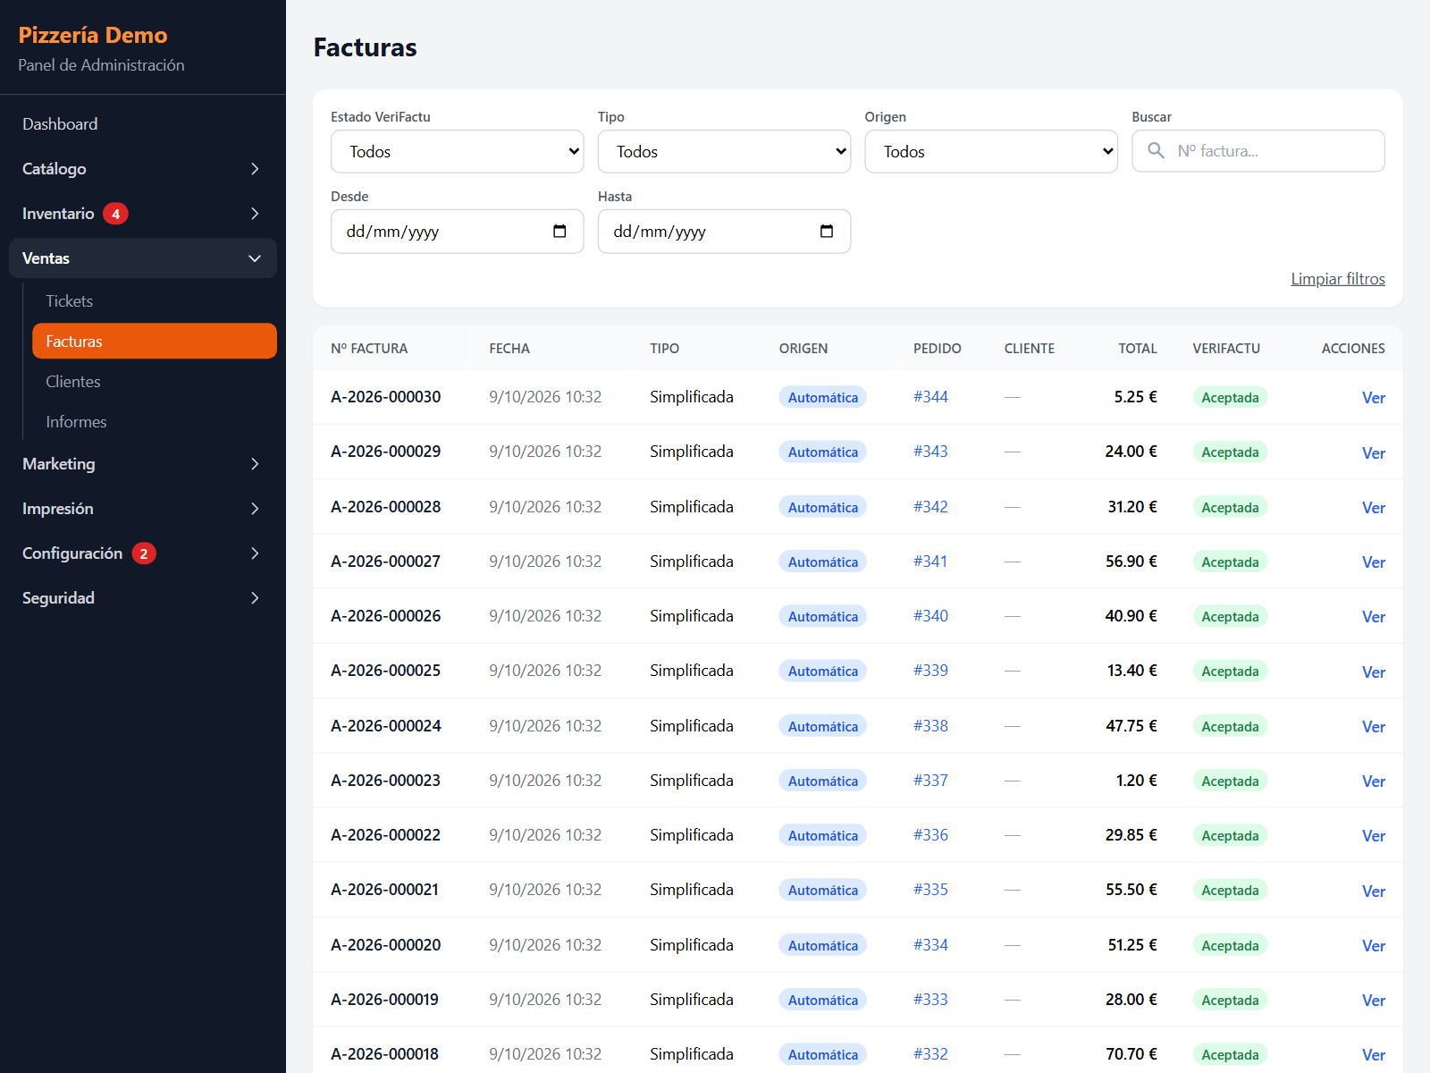Open Ver for invoice A-2026-000027
Viewport: 1430px width, 1073px height.
pos(1374,562)
